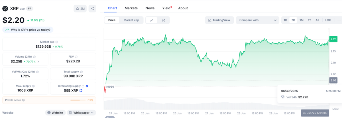Switch to line chart view icon
The height and width of the screenshot is (118, 342).
point(152,20)
